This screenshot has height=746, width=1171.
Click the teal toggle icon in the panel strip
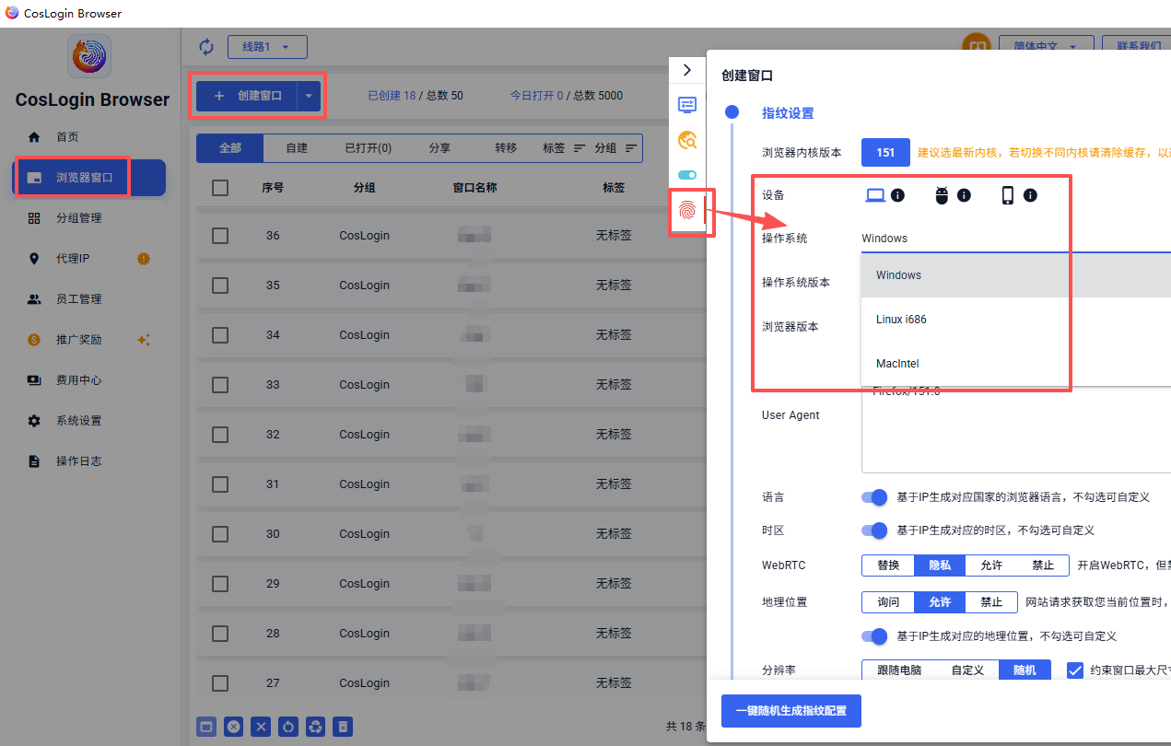(687, 175)
